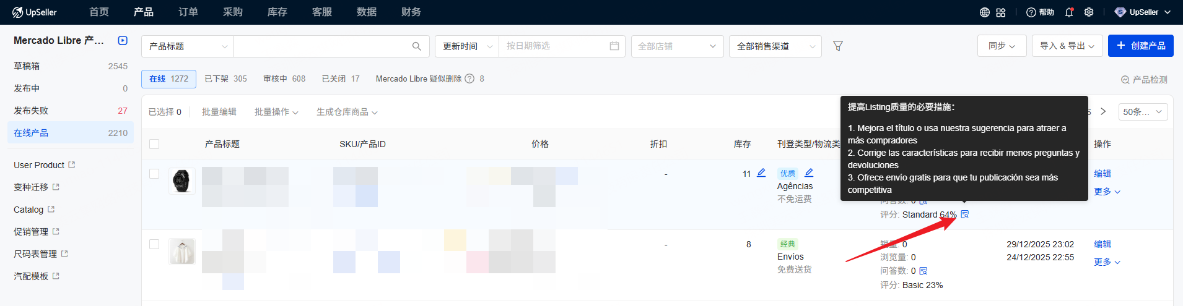Image resolution: width=1183 pixels, height=306 pixels.
Task: Open the notification bell
Action: (x=1068, y=12)
